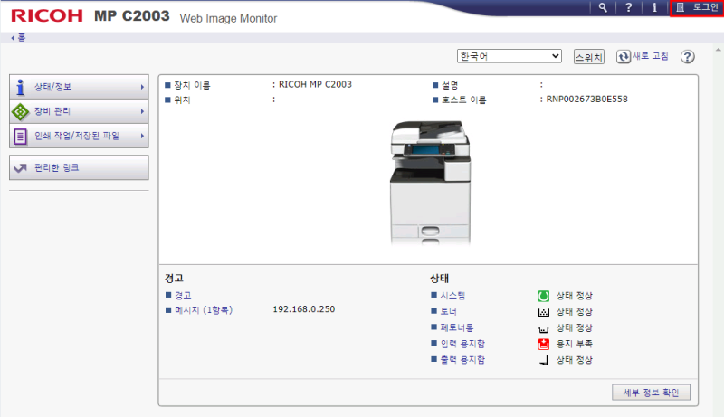The height and width of the screenshot is (417, 724).
Task: Click the scrollbar up arrow at right
Action: coord(718,50)
